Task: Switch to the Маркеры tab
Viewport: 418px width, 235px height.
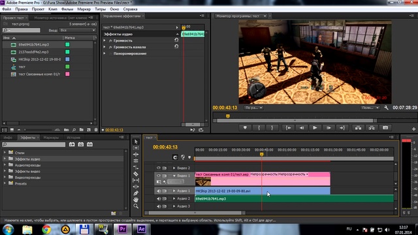Action: pos(51,138)
